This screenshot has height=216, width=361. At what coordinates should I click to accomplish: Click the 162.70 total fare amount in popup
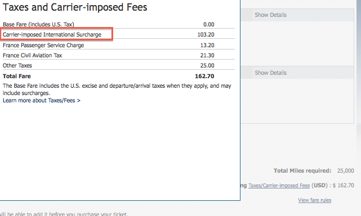coord(204,76)
